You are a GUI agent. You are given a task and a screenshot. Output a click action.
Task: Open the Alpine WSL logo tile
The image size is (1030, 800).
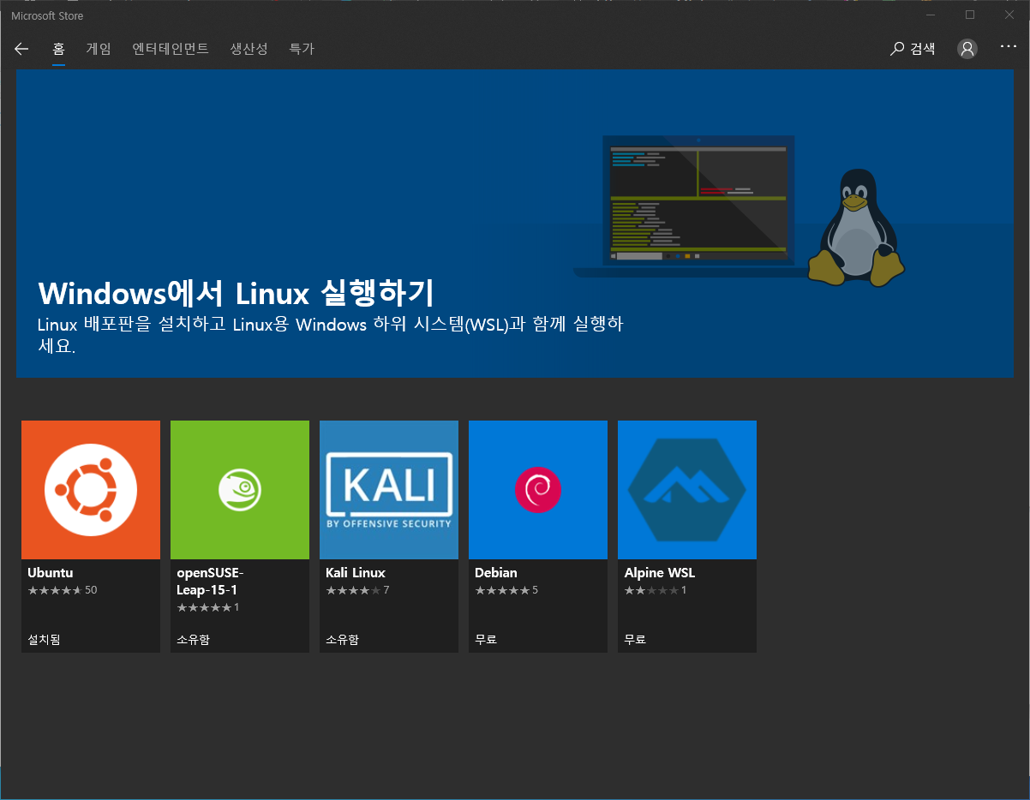tap(687, 490)
